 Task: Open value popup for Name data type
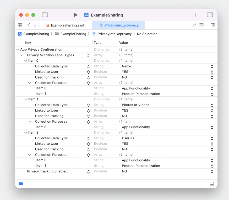click(212, 66)
